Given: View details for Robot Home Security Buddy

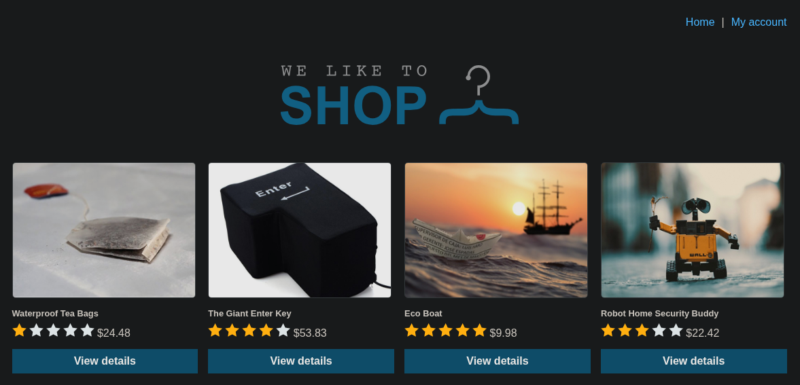Looking at the screenshot, I should coord(694,361).
